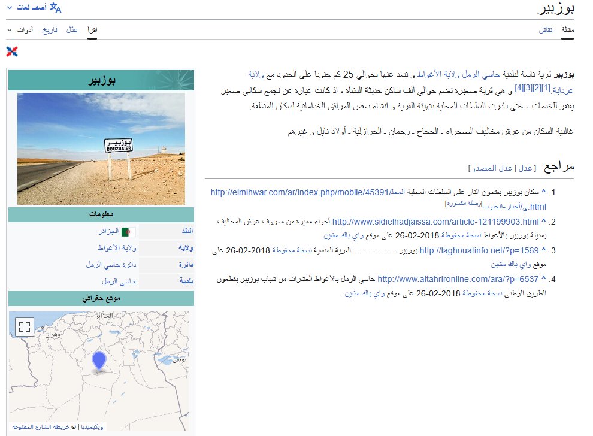Click the ولاية label in infobox
The image size is (593, 436).
(186, 248)
